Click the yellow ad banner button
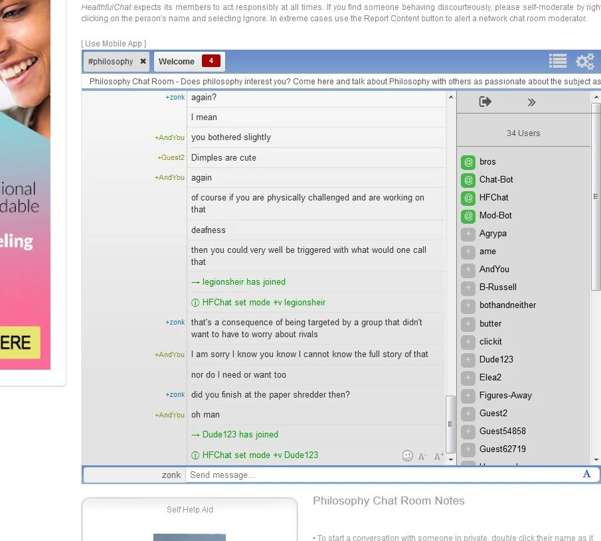The image size is (601, 541). [x=20, y=343]
